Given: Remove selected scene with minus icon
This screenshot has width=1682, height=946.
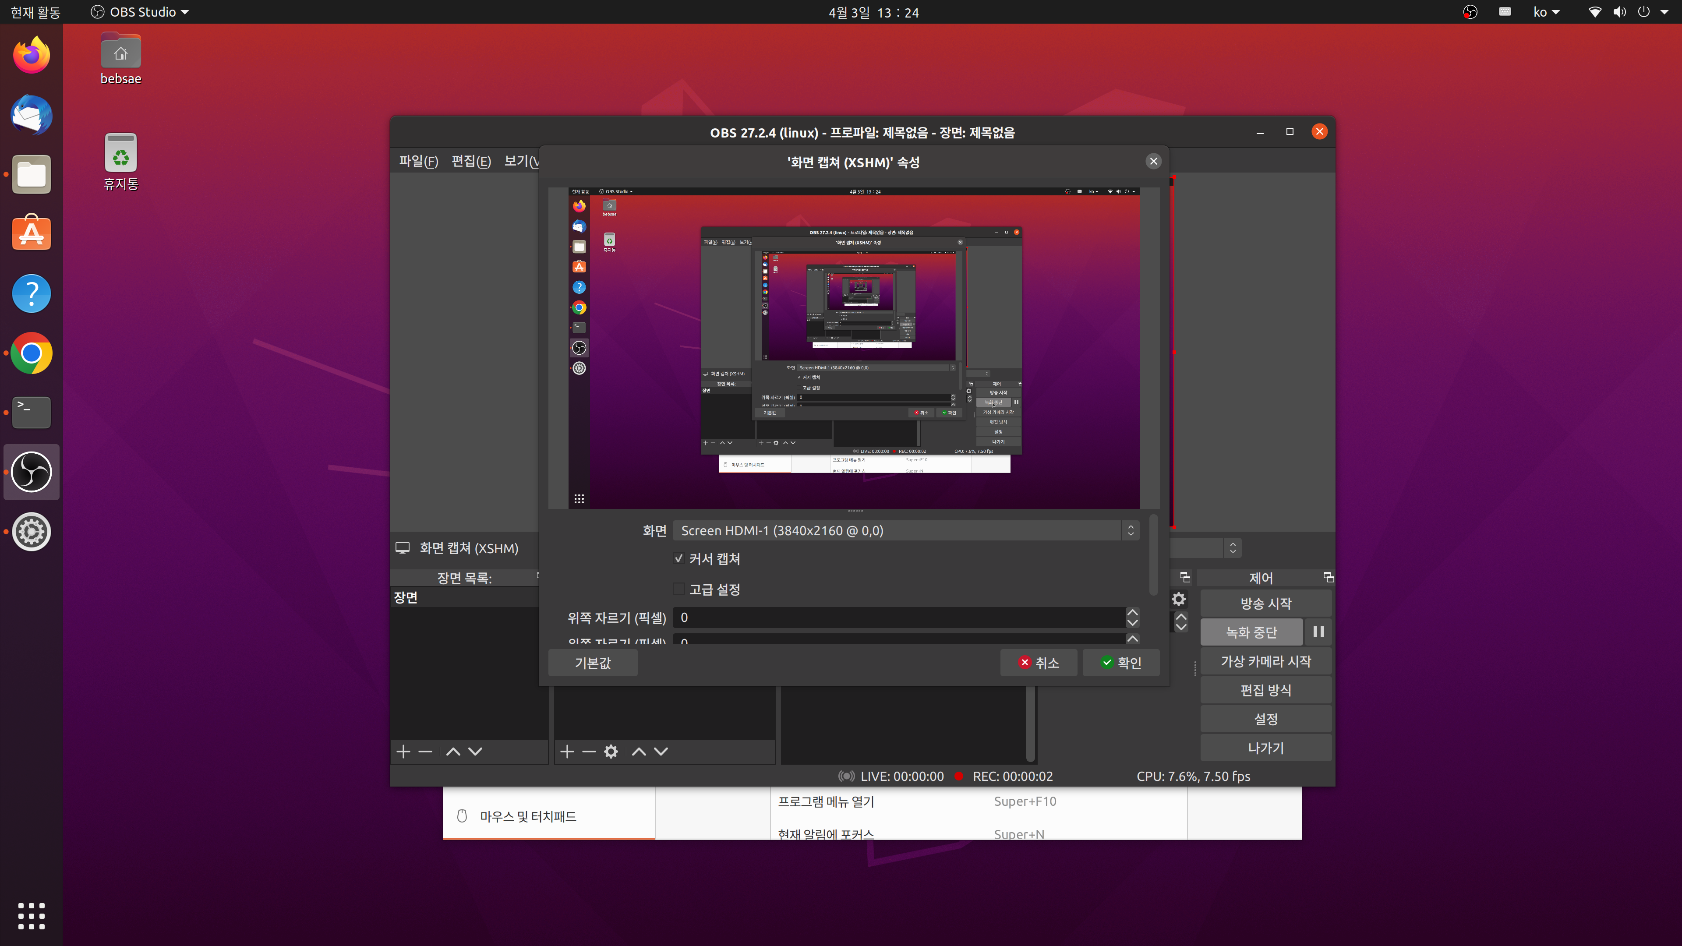Looking at the screenshot, I should (x=425, y=752).
